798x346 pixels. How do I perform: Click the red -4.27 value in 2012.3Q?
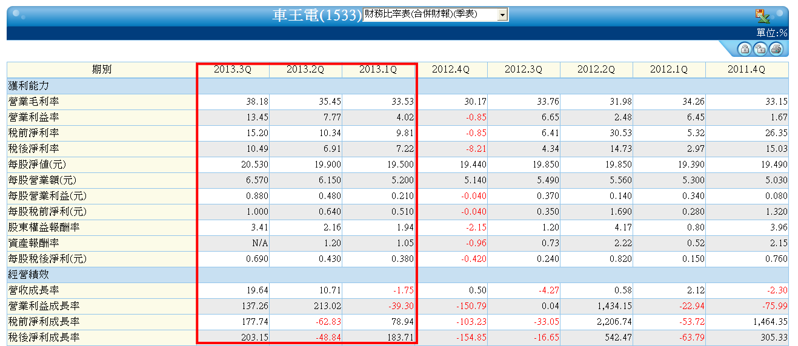(x=548, y=290)
